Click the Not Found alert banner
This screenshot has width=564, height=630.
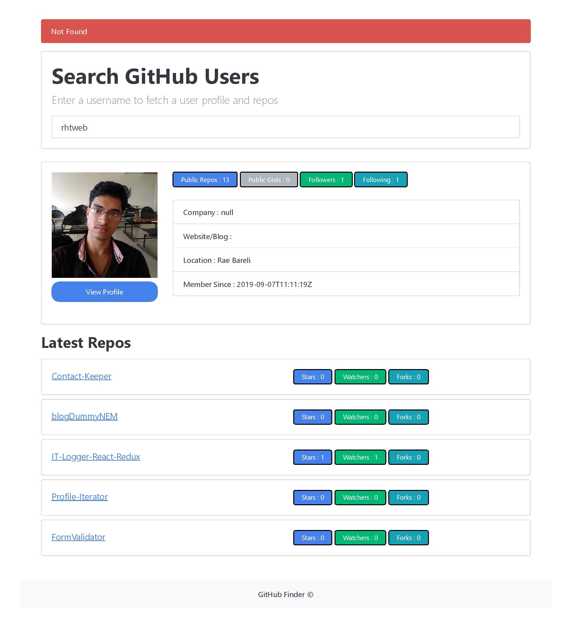coord(285,31)
